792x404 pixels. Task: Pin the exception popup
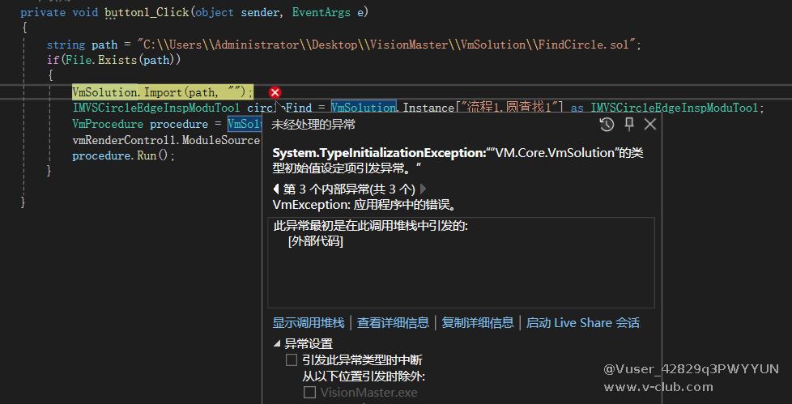pos(629,124)
